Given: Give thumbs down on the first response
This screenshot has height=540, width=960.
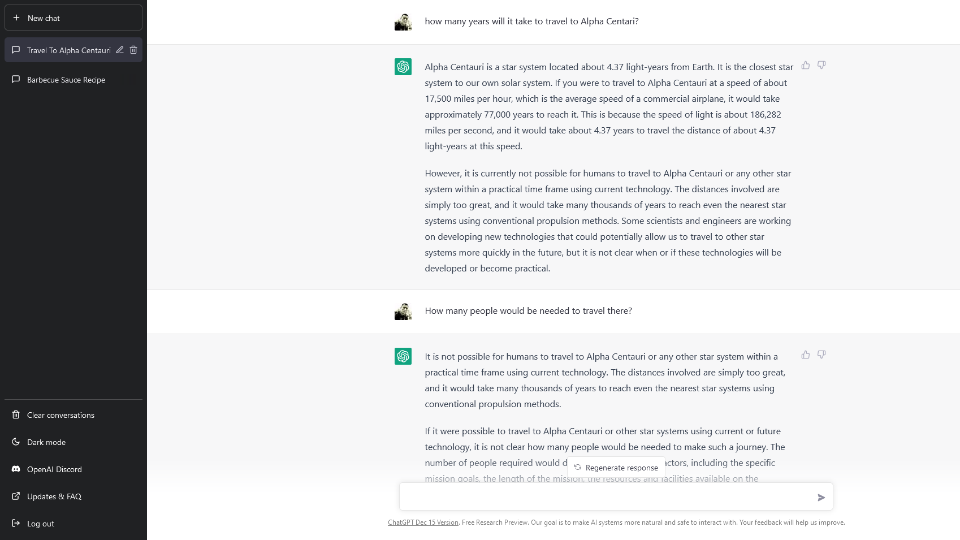Looking at the screenshot, I should 821,65.
